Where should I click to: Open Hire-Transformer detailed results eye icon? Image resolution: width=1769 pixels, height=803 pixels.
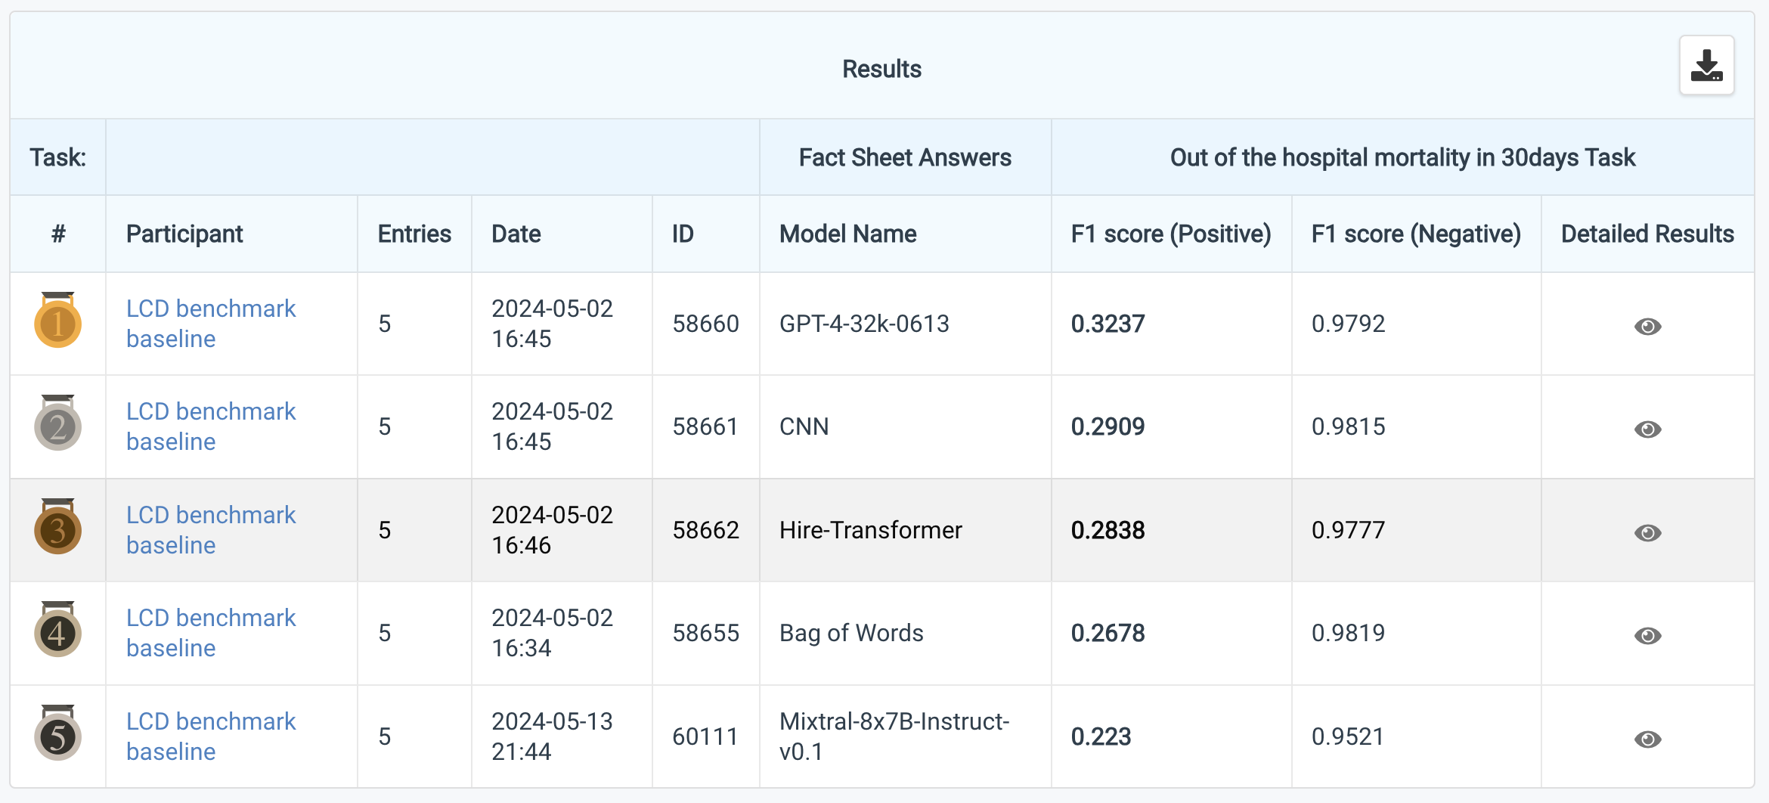click(1647, 532)
